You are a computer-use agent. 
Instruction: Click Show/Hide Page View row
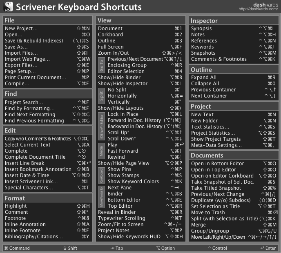(140, 163)
